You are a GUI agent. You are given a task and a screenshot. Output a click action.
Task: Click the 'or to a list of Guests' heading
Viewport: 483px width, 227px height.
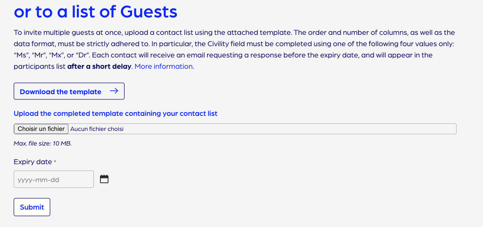(x=96, y=12)
